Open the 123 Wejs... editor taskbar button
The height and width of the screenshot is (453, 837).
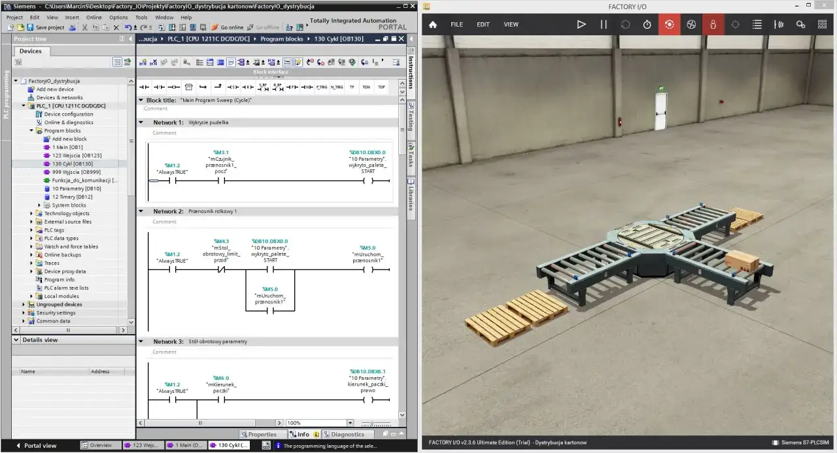coord(144,445)
